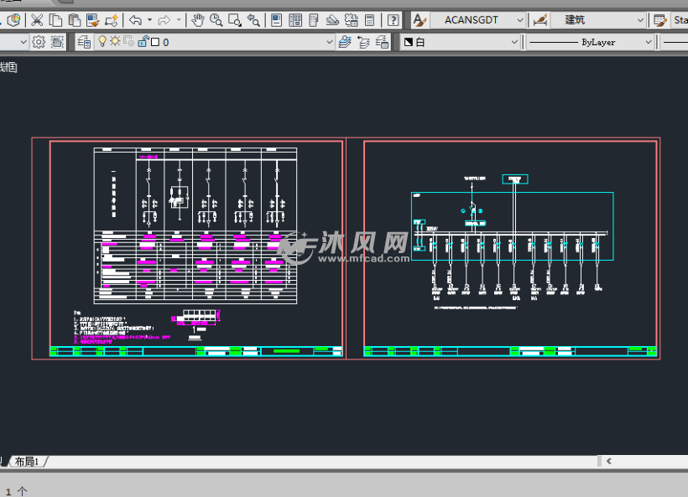This screenshot has width=688, height=497.
Task: Undo the last action arrow
Action: tap(136, 20)
